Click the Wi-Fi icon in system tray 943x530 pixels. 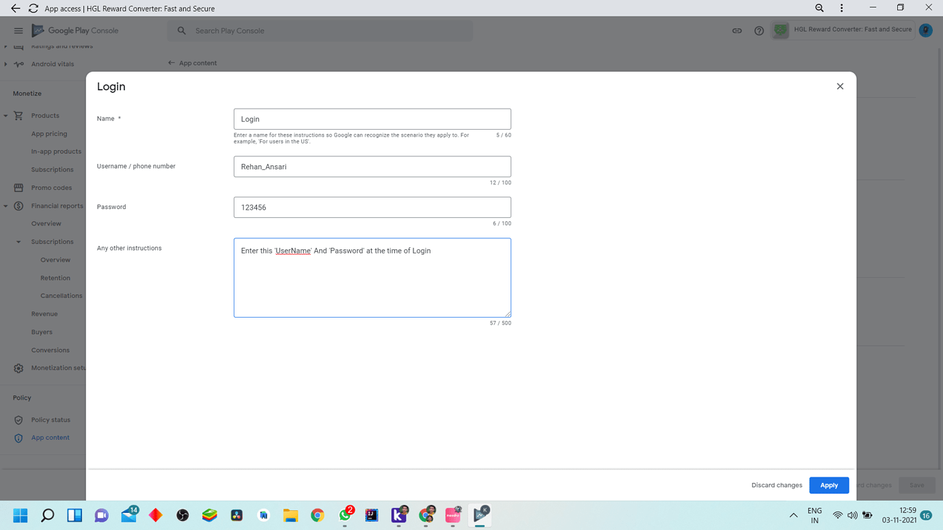point(838,516)
